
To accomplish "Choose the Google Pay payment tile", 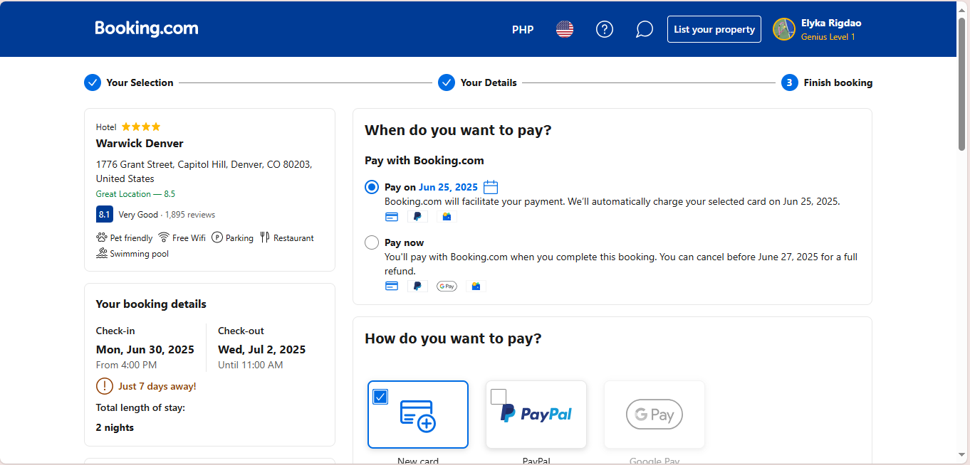I will coord(655,415).
